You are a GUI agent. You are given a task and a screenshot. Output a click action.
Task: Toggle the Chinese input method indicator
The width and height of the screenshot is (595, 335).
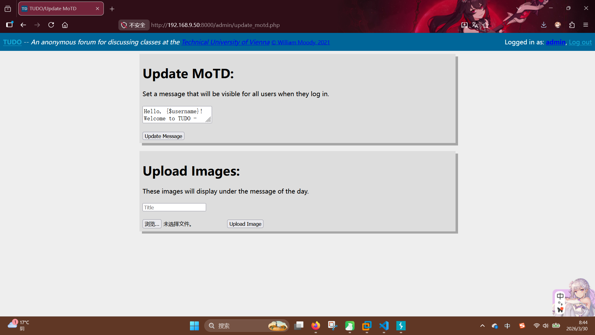507,326
